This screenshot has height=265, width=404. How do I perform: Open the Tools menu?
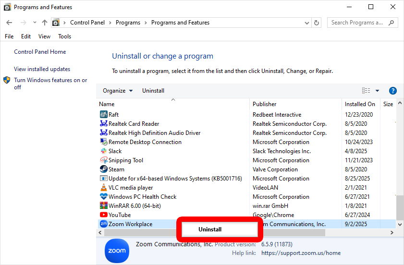64,36
